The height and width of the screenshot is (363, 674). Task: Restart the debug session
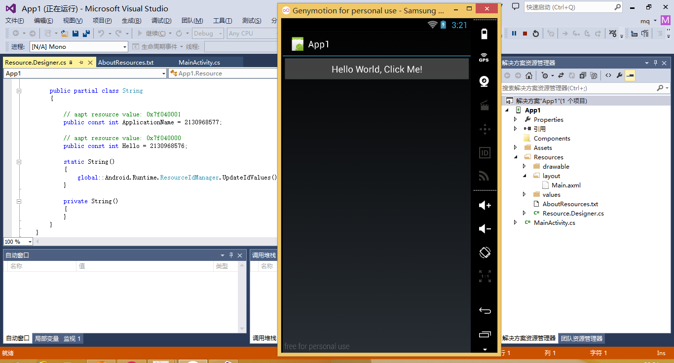tap(536, 34)
